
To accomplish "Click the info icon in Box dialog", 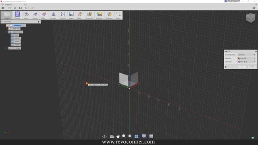I will click(x=226, y=66).
